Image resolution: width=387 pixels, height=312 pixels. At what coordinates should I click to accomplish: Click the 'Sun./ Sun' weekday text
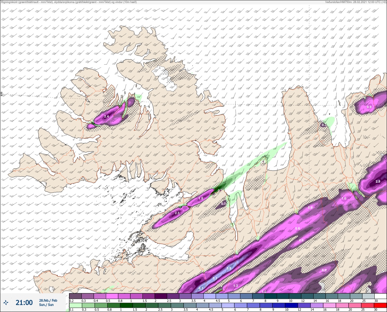coord(46,305)
